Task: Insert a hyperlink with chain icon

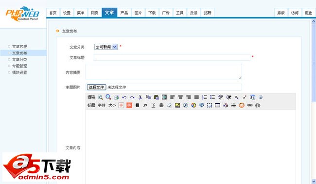Action: click(x=250, y=105)
